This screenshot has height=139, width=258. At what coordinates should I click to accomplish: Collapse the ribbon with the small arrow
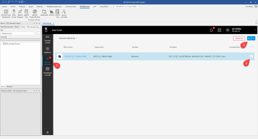pyautogui.click(x=256, y=20)
